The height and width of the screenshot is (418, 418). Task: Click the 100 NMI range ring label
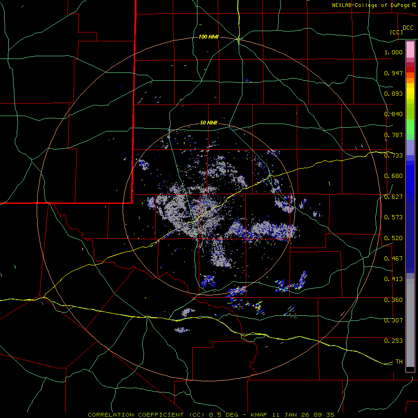209,37
